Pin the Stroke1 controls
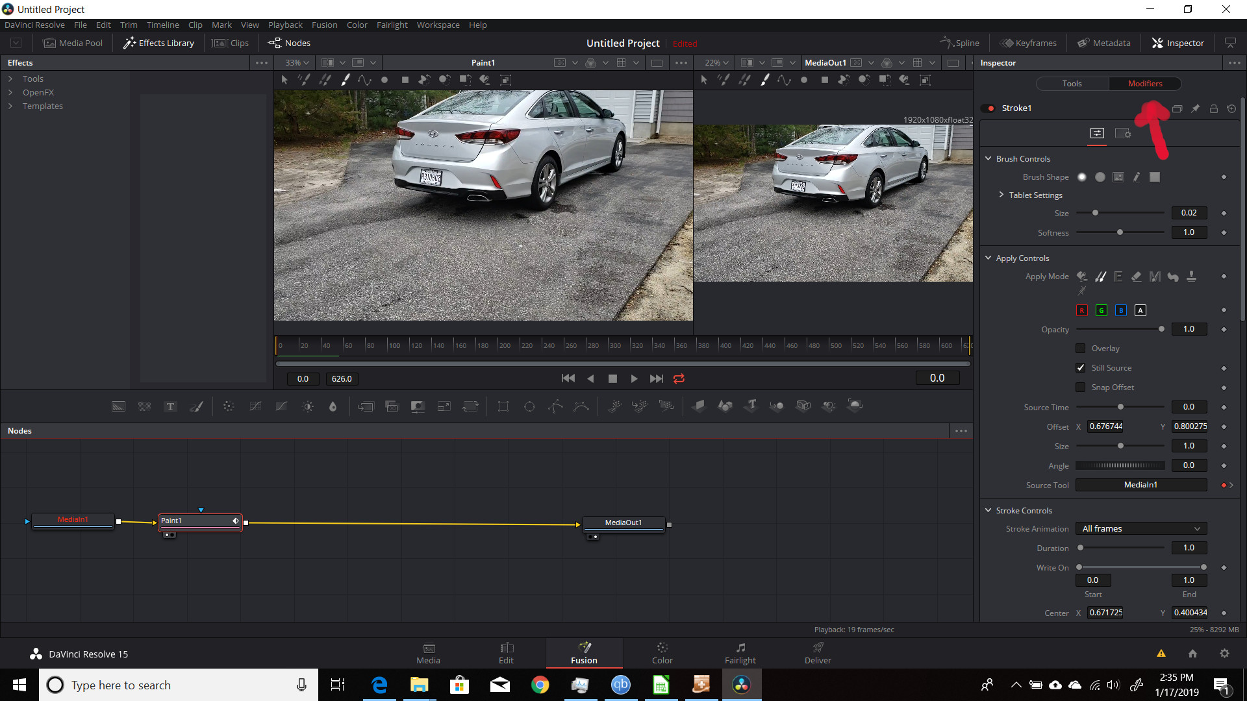The width and height of the screenshot is (1247, 701). (1195, 108)
